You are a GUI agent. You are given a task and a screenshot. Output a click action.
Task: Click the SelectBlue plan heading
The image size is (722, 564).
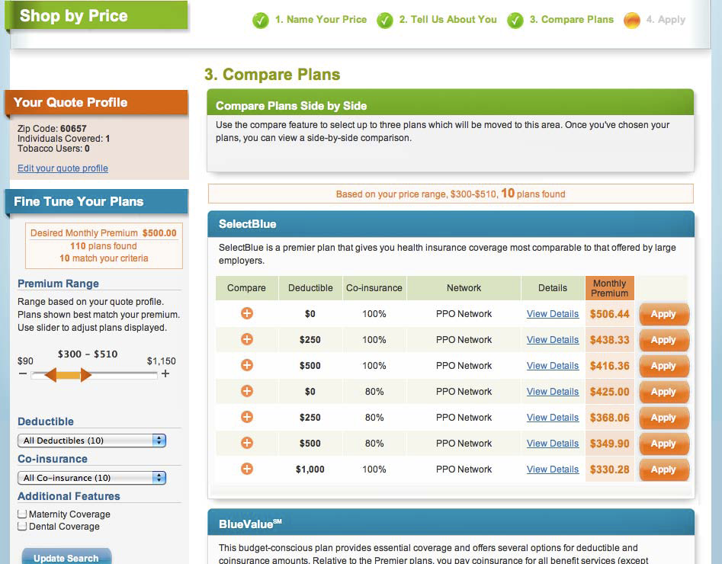(x=247, y=224)
